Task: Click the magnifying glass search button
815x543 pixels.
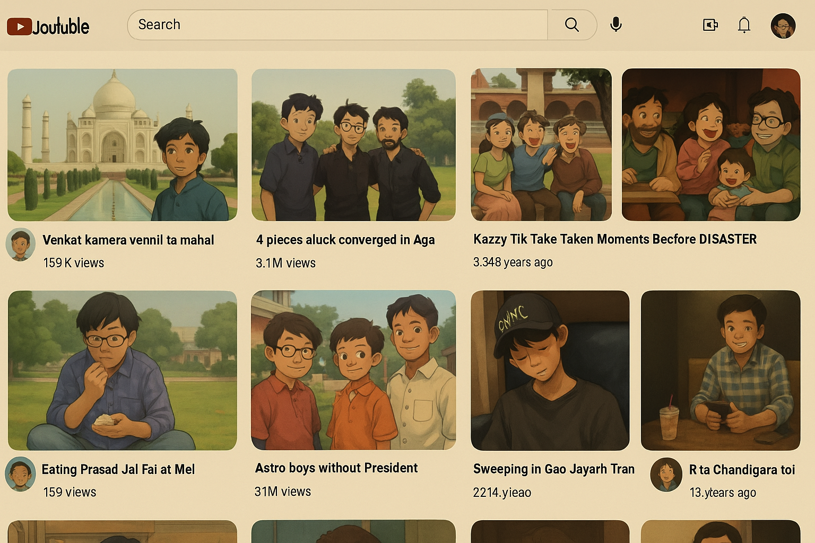Action: pyautogui.click(x=571, y=25)
